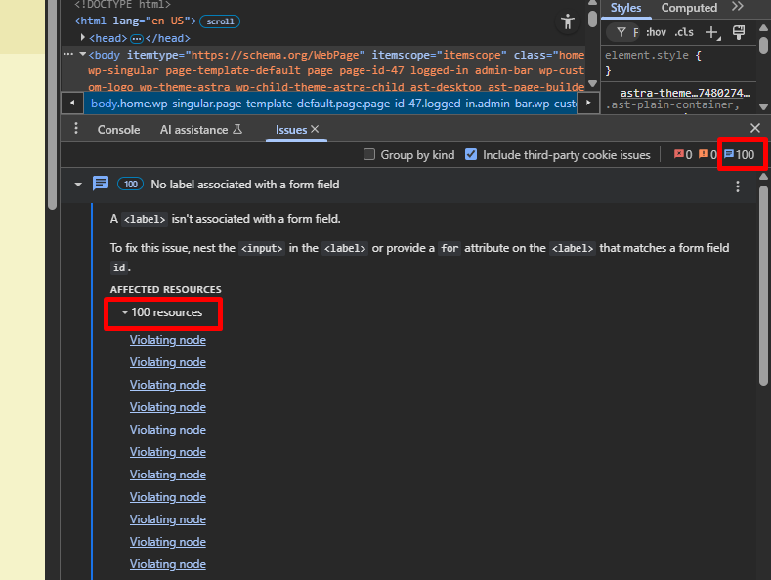Screen dimensions: 771x580
Task: Collapse the body element in DOM tree
Action: pos(83,54)
